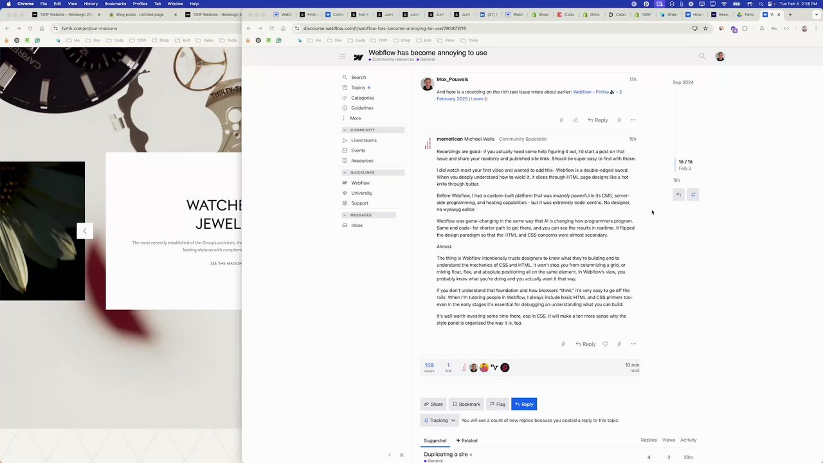Click share link icon next to heart on memetican's post

(619, 344)
